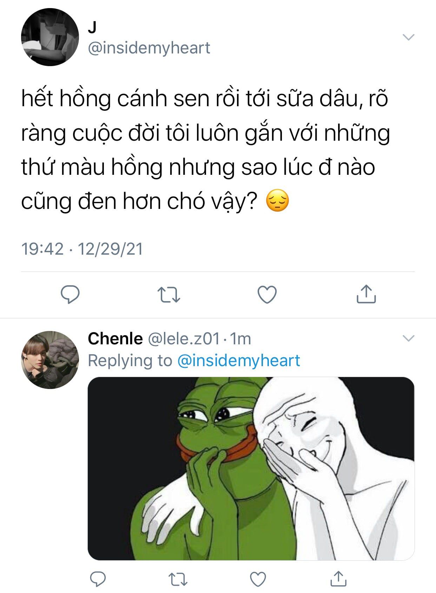Reply to Chenle's meme tweet

tap(98, 579)
